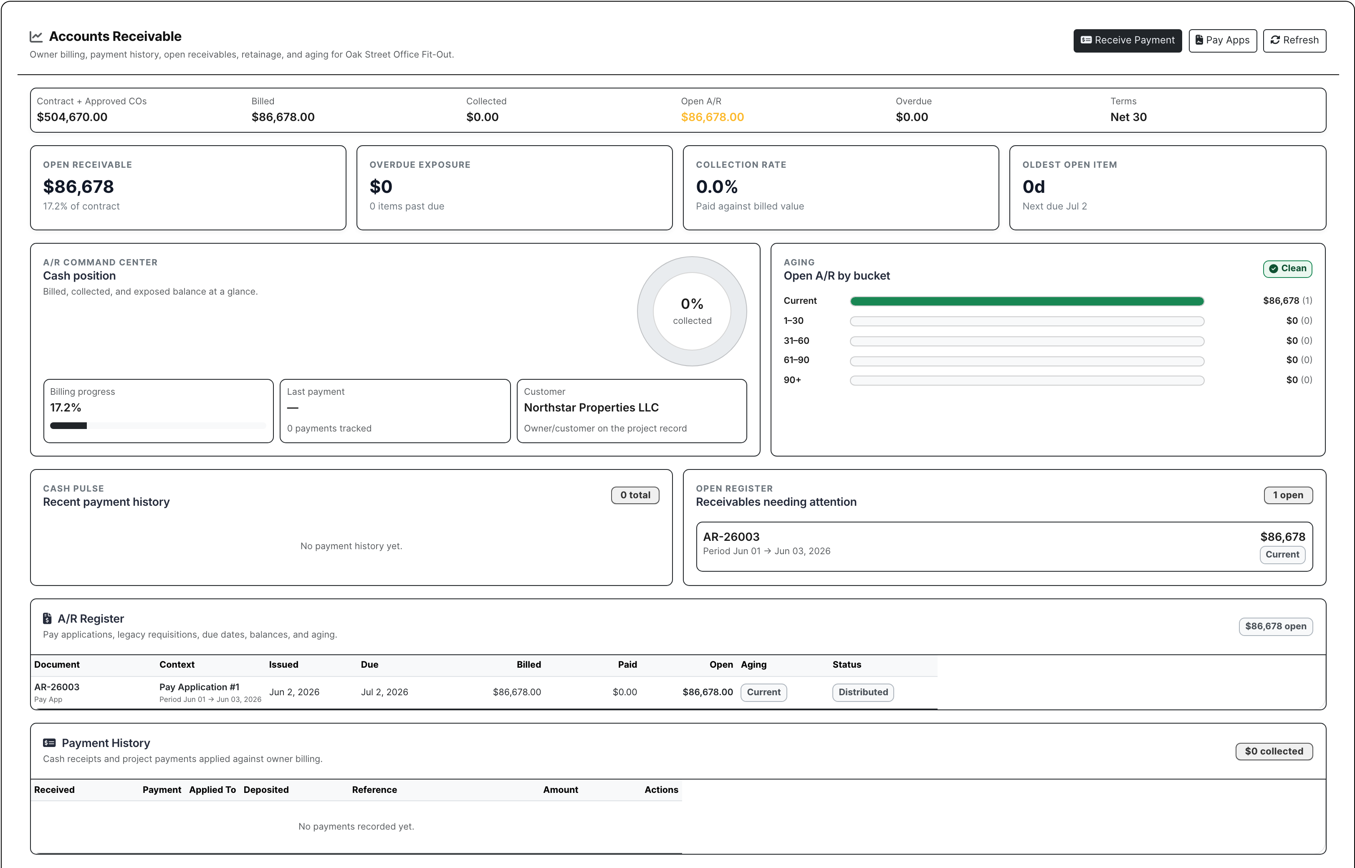Click the Due column header
This screenshot has width=1355, height=868.
[x=370, y=664]
